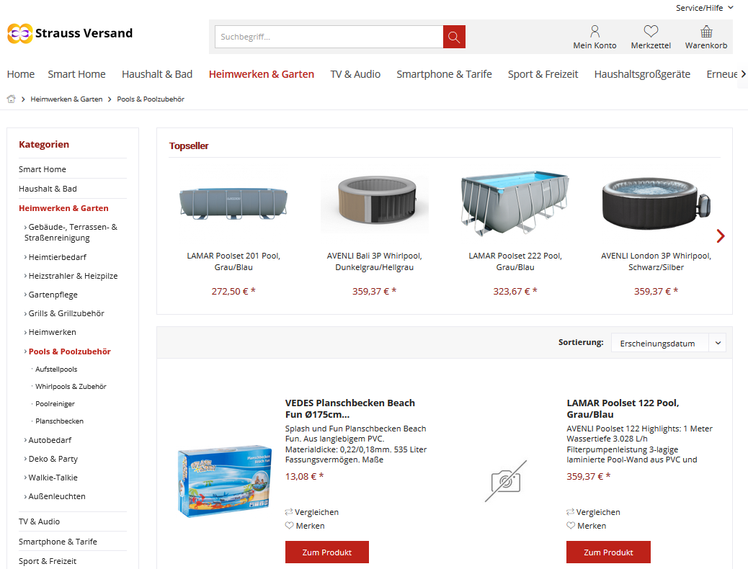Select Smartphone & Tarife in sidebar
This screenshot has height=569, width=748.
point(58,542)
